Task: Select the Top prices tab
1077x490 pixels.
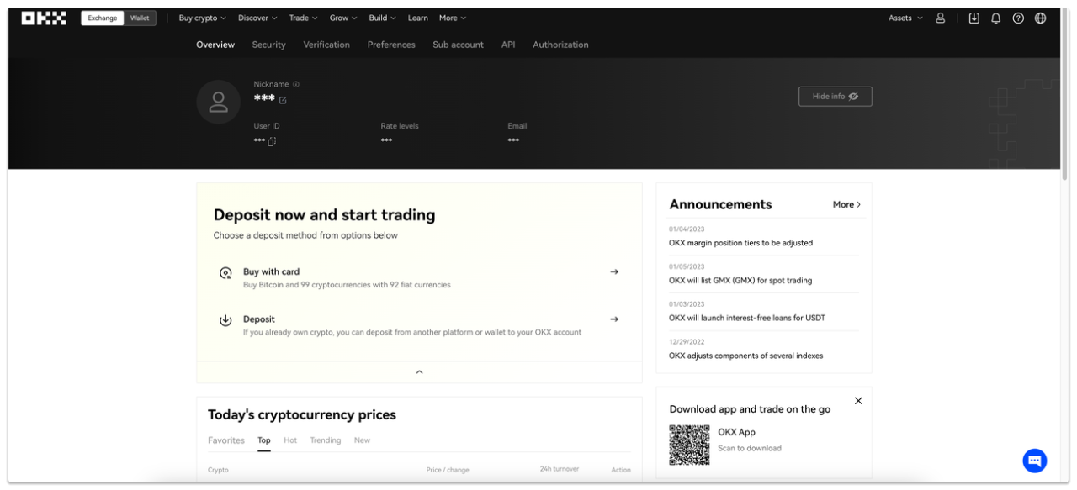Action: point(264,440)
